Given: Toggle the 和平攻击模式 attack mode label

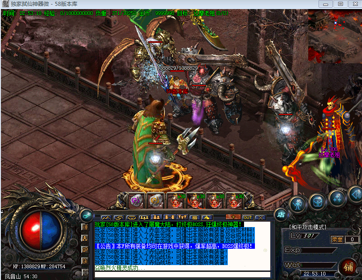Looking at the screenshot, I should tap(308, 227).
